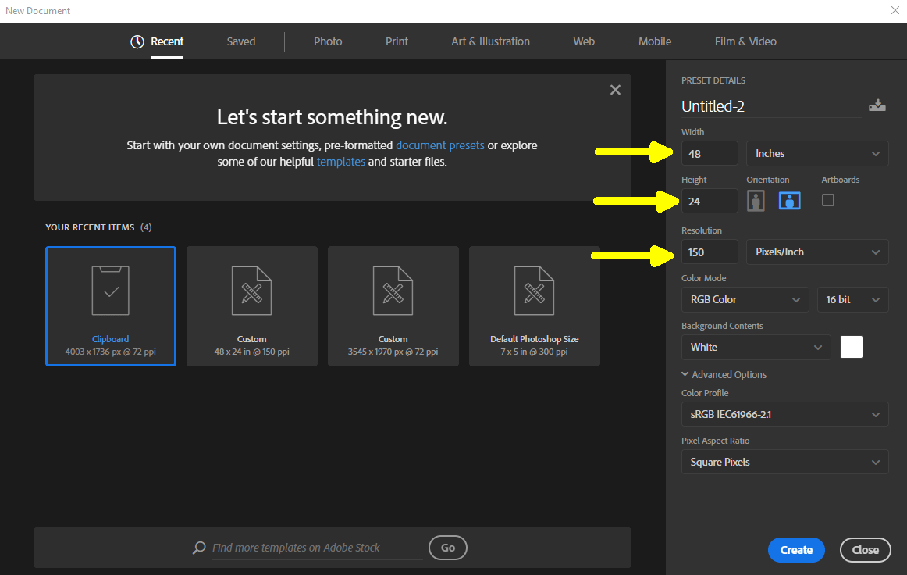This screenshot has height=575, width=907.
Task: Collapse the Advanced Options section
Action: point(686,374)
